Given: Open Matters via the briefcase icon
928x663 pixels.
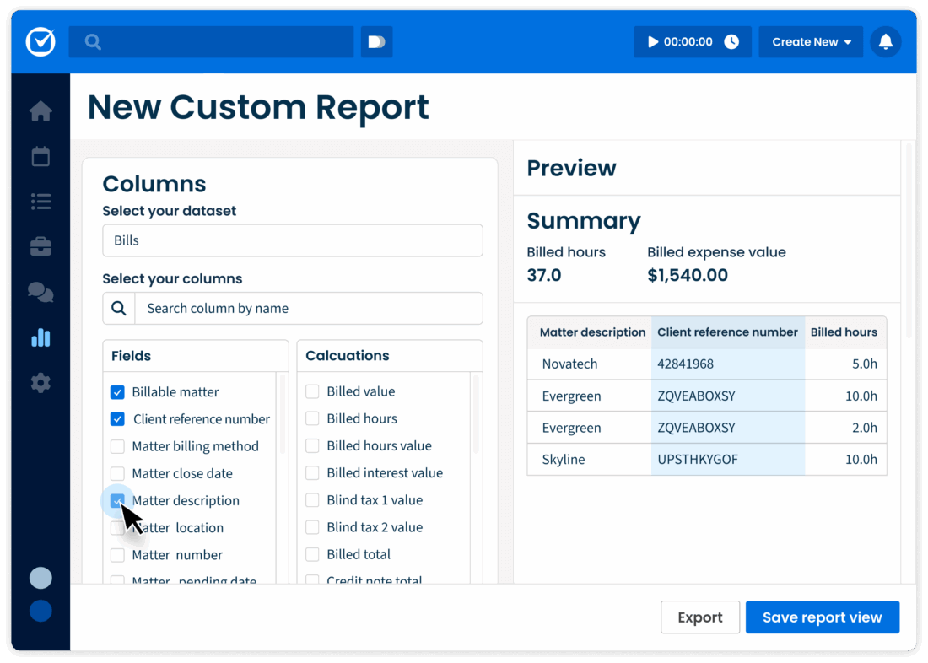Looking at the screenshot, I should point(40,247).
